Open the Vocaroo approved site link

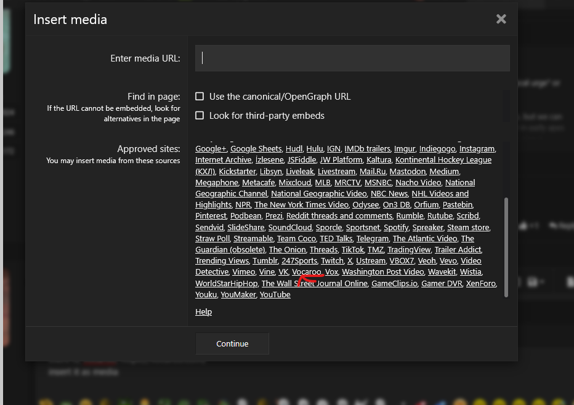pos(307,272)
